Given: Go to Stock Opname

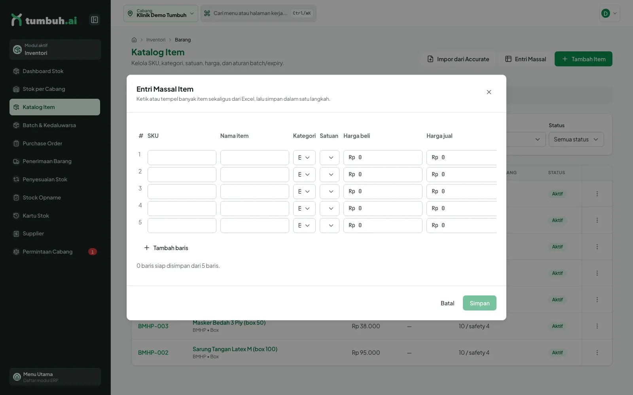Looking at the screenshot, I should [x=55, y=197].
